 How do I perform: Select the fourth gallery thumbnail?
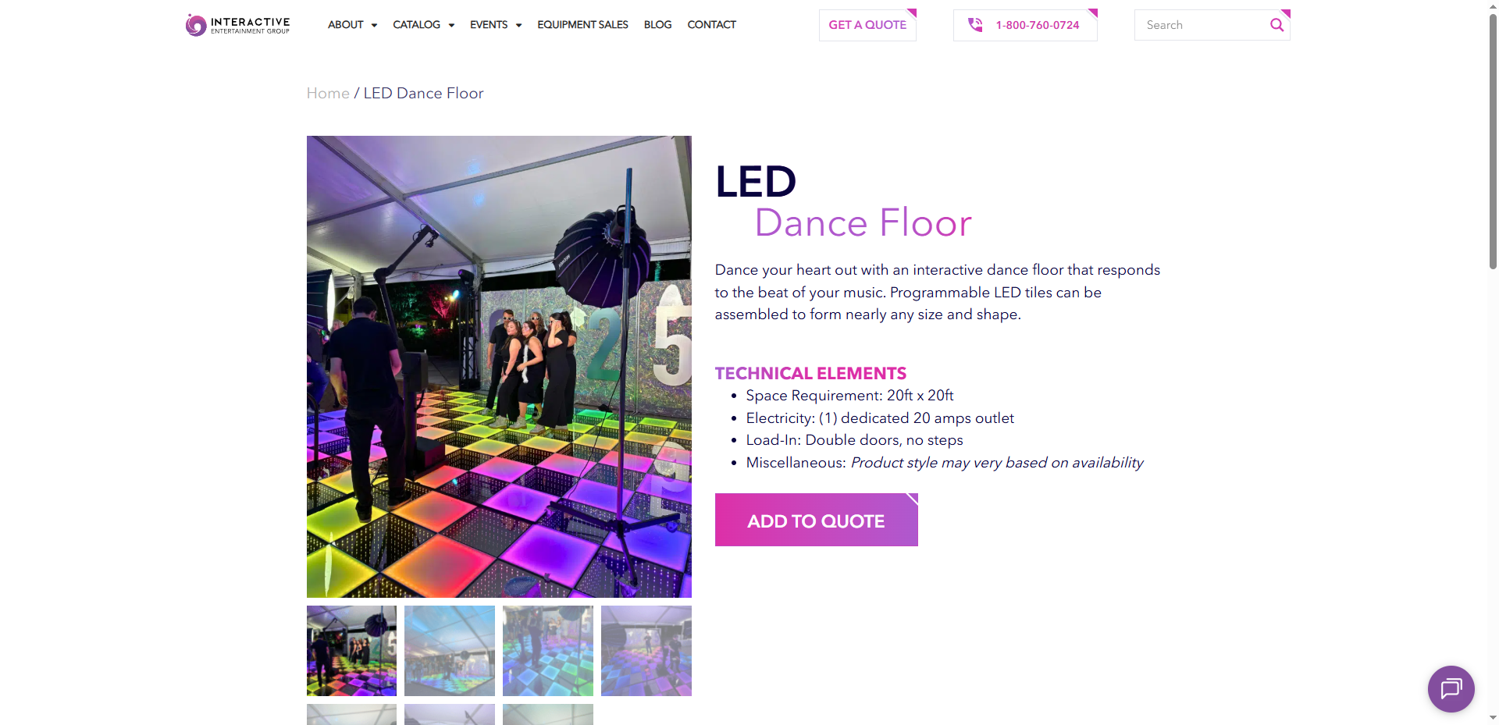click(646, 651)
